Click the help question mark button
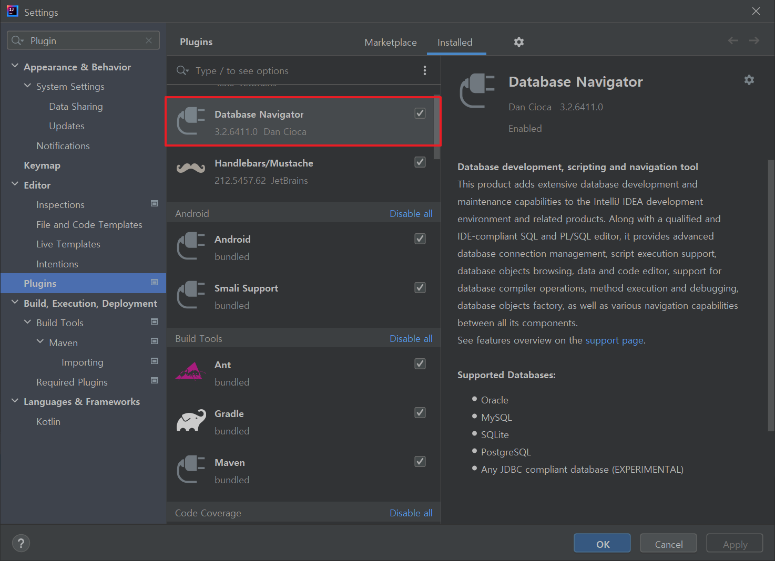Viewport: 775px width, 561px height. point(21,543)
